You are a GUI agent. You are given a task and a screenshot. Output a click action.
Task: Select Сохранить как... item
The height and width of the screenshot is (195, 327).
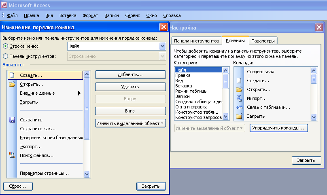pos(45,129)
